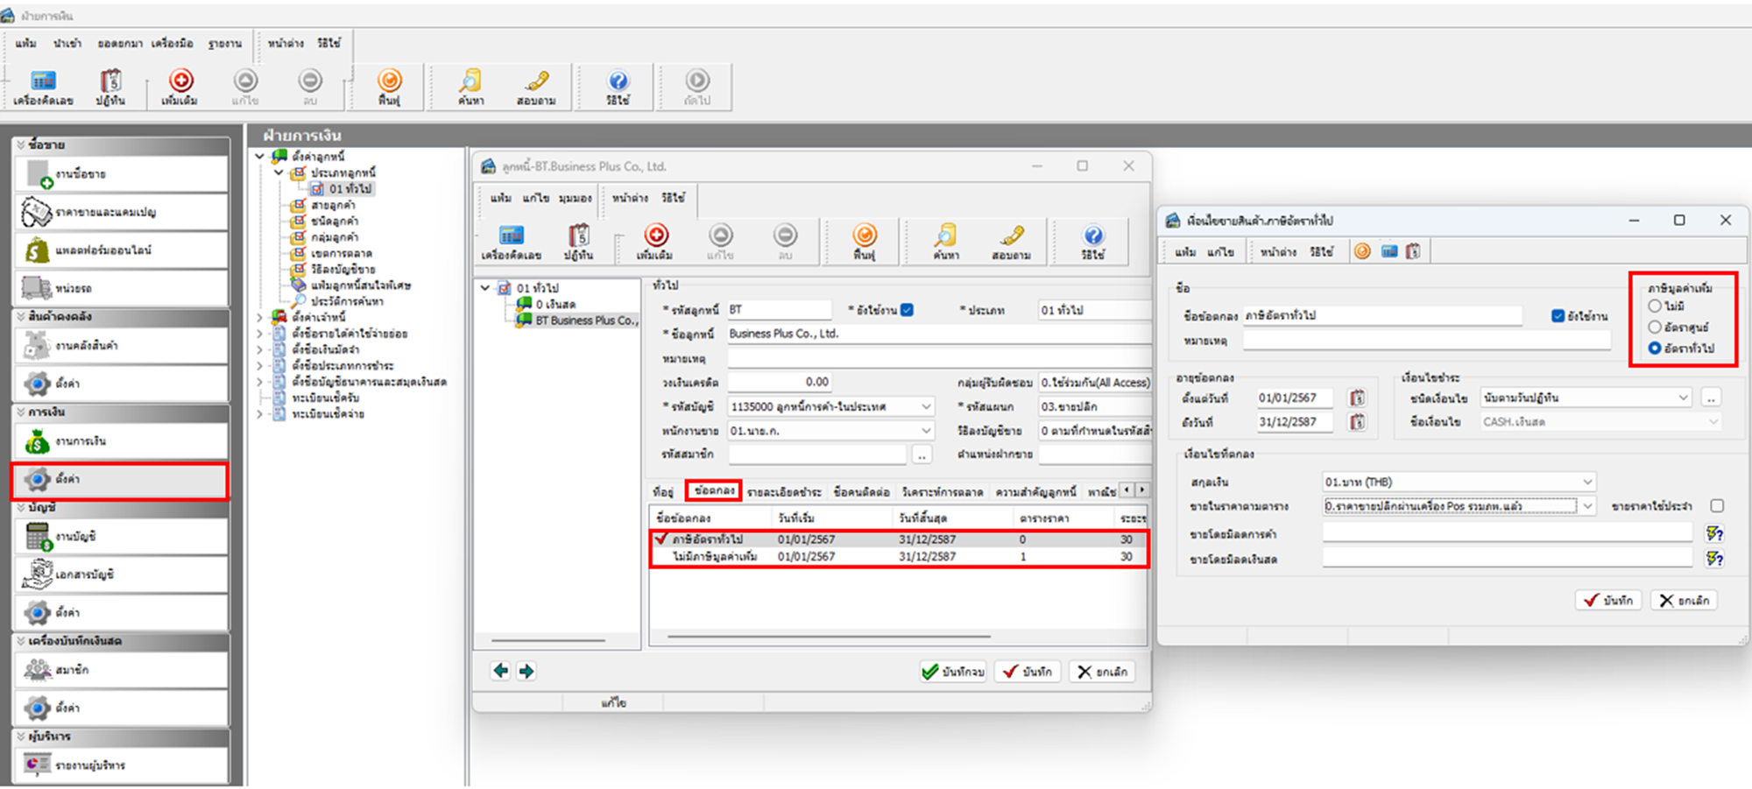This screenshot has width=1752, height=789.
Task: Toggle the ขายราคาใช้ประจำ checkbox
Action: (1717, 506)
